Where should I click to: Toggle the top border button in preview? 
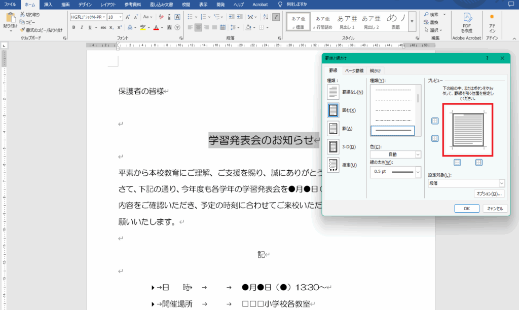pyautogui.click(x=434, y=121)
